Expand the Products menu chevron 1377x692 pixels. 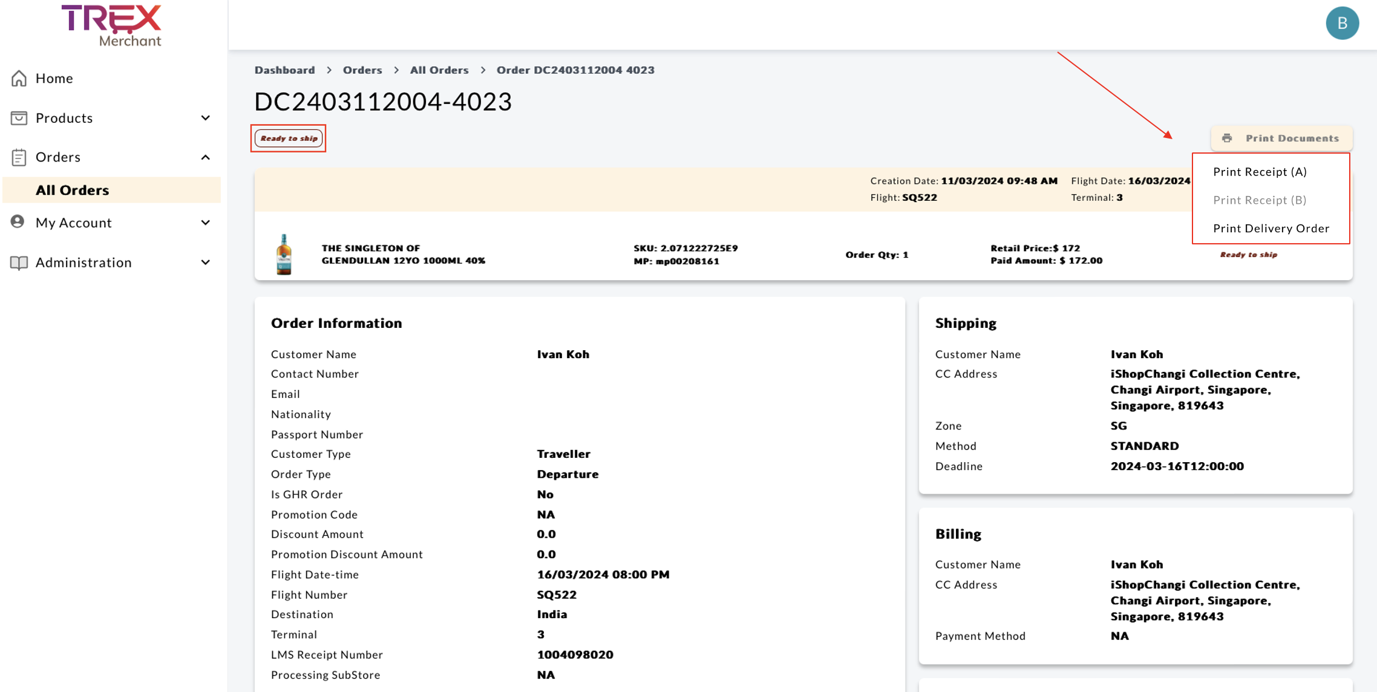point(206,118)
